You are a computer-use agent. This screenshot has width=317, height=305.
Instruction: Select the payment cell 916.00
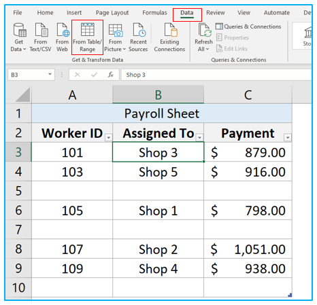point(248,172)
